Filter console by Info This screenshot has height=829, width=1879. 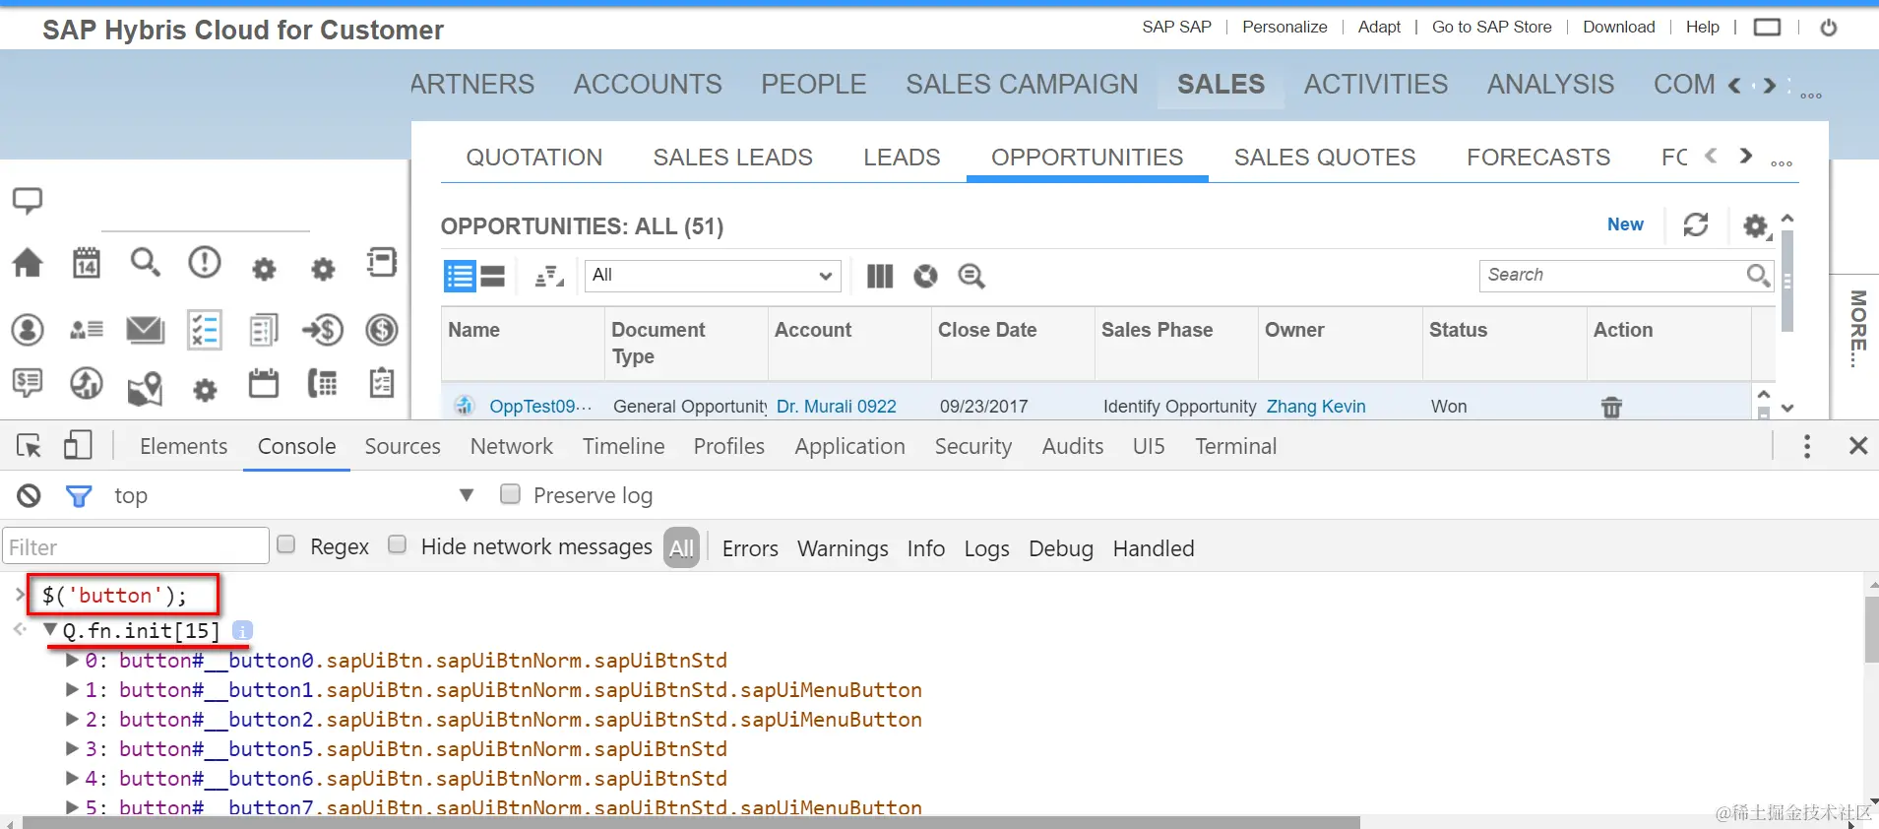926,548
